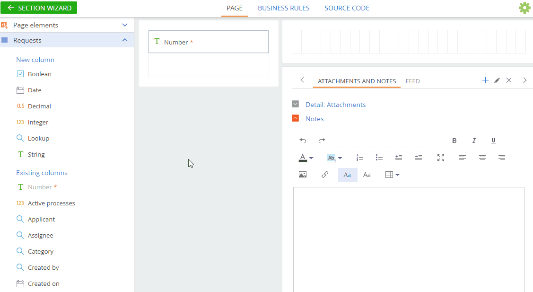
Task: Show next tabs with right chevron
Action: point(524,80)
